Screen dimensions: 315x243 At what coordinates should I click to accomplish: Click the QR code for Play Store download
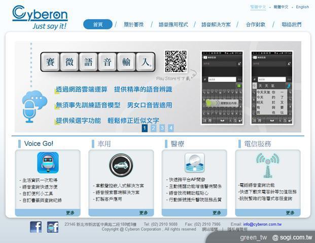tap(176, 61)
